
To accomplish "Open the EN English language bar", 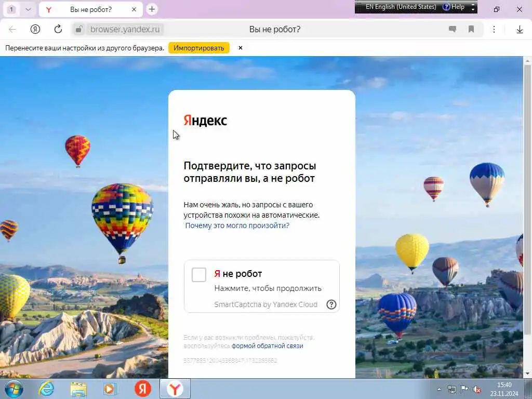I will (x=401, y=7).
